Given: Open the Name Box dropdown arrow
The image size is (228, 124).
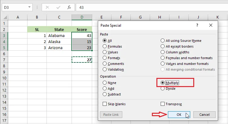Looking at the screenshot, I should 29,7.
